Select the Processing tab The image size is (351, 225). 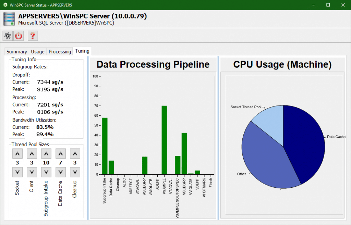tap(59, 51)
